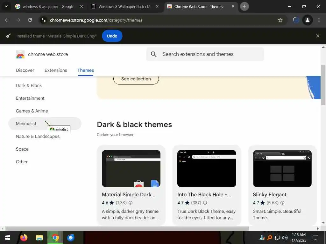Open the Chrome profile avatar
Screen dimensions: 326x244
(307, 20)
